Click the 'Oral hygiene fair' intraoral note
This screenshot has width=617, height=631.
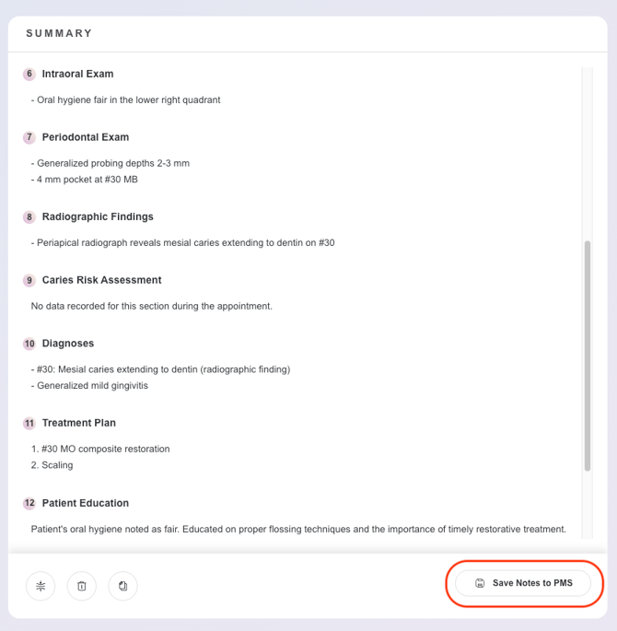pos(125,99)
